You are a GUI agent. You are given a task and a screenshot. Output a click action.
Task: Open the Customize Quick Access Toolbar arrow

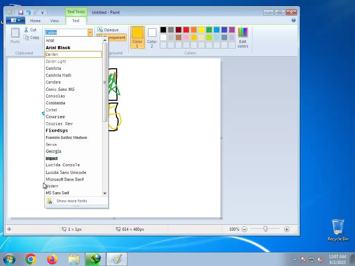[x=42, y=13]
